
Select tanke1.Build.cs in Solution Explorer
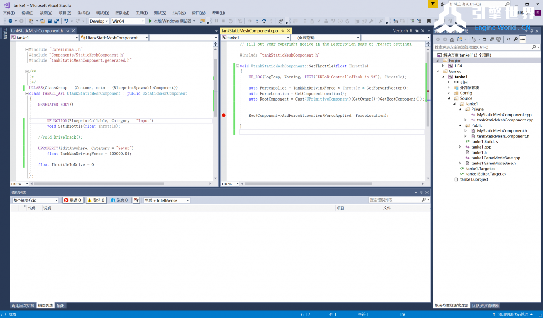pyautogui.click(x=484, y=141)
